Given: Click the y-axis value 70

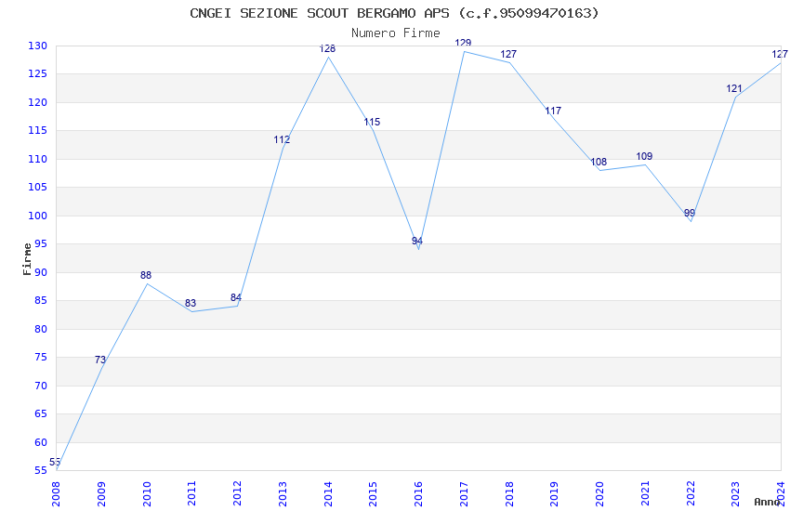Looking at the screenshot, I should tap(41, 386).
